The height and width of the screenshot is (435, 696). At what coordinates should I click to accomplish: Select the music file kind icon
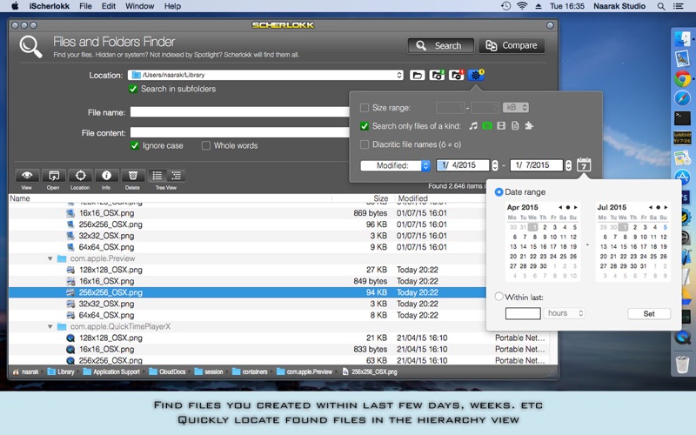[x=473, y=126]
